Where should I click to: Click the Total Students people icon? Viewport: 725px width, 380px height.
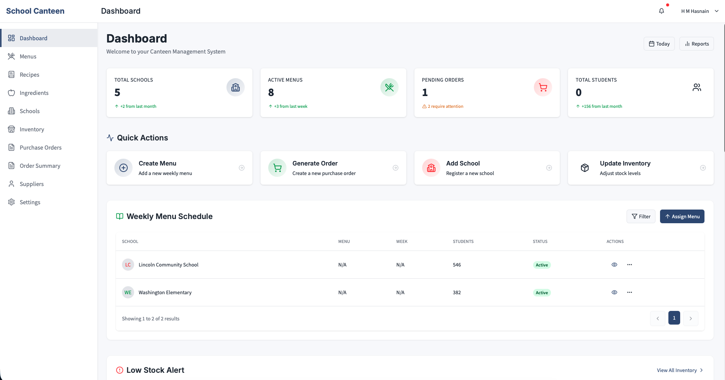tap(697, 87)
